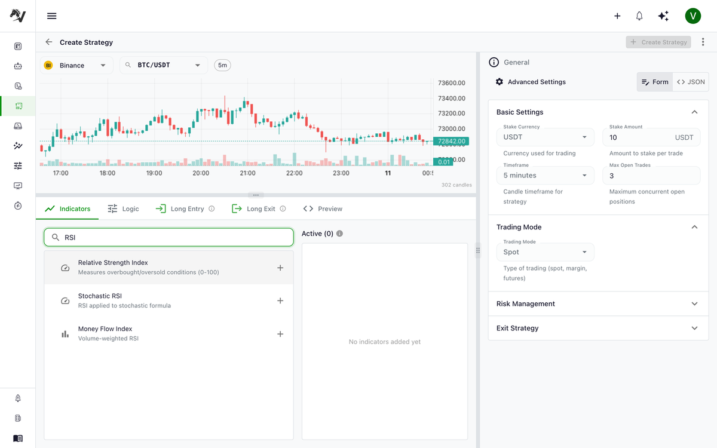
Task: Add Stochastic RSI with its plus icon
Action: pos(280,300)
